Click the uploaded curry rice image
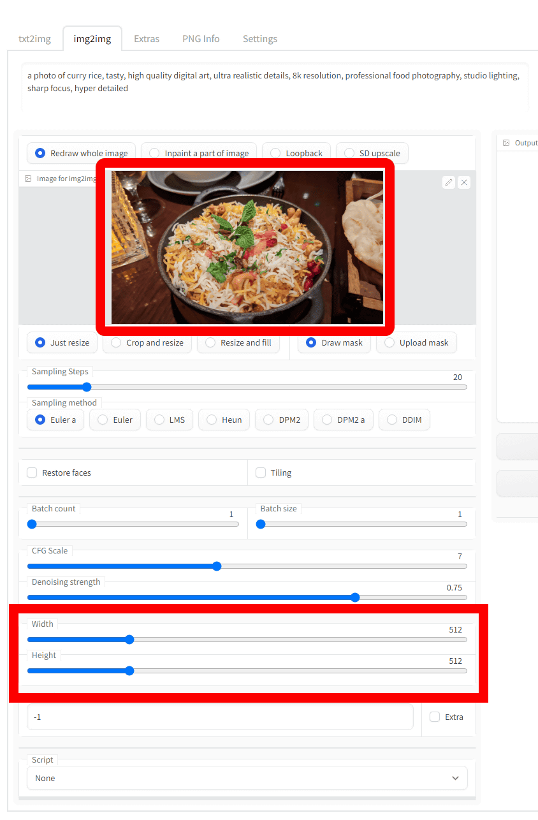The width and height of the screenshot is (538, 820). [247, 247]
